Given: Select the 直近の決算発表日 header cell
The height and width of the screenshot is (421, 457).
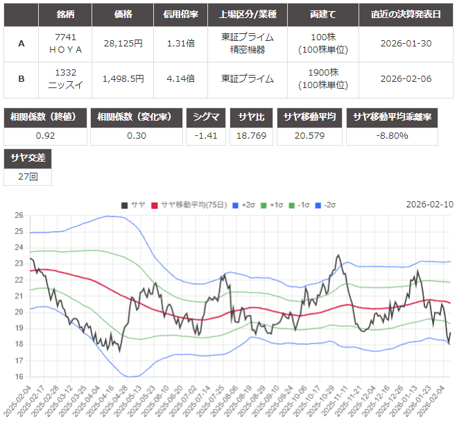Looking at the screenshot, I should [406, 15].
